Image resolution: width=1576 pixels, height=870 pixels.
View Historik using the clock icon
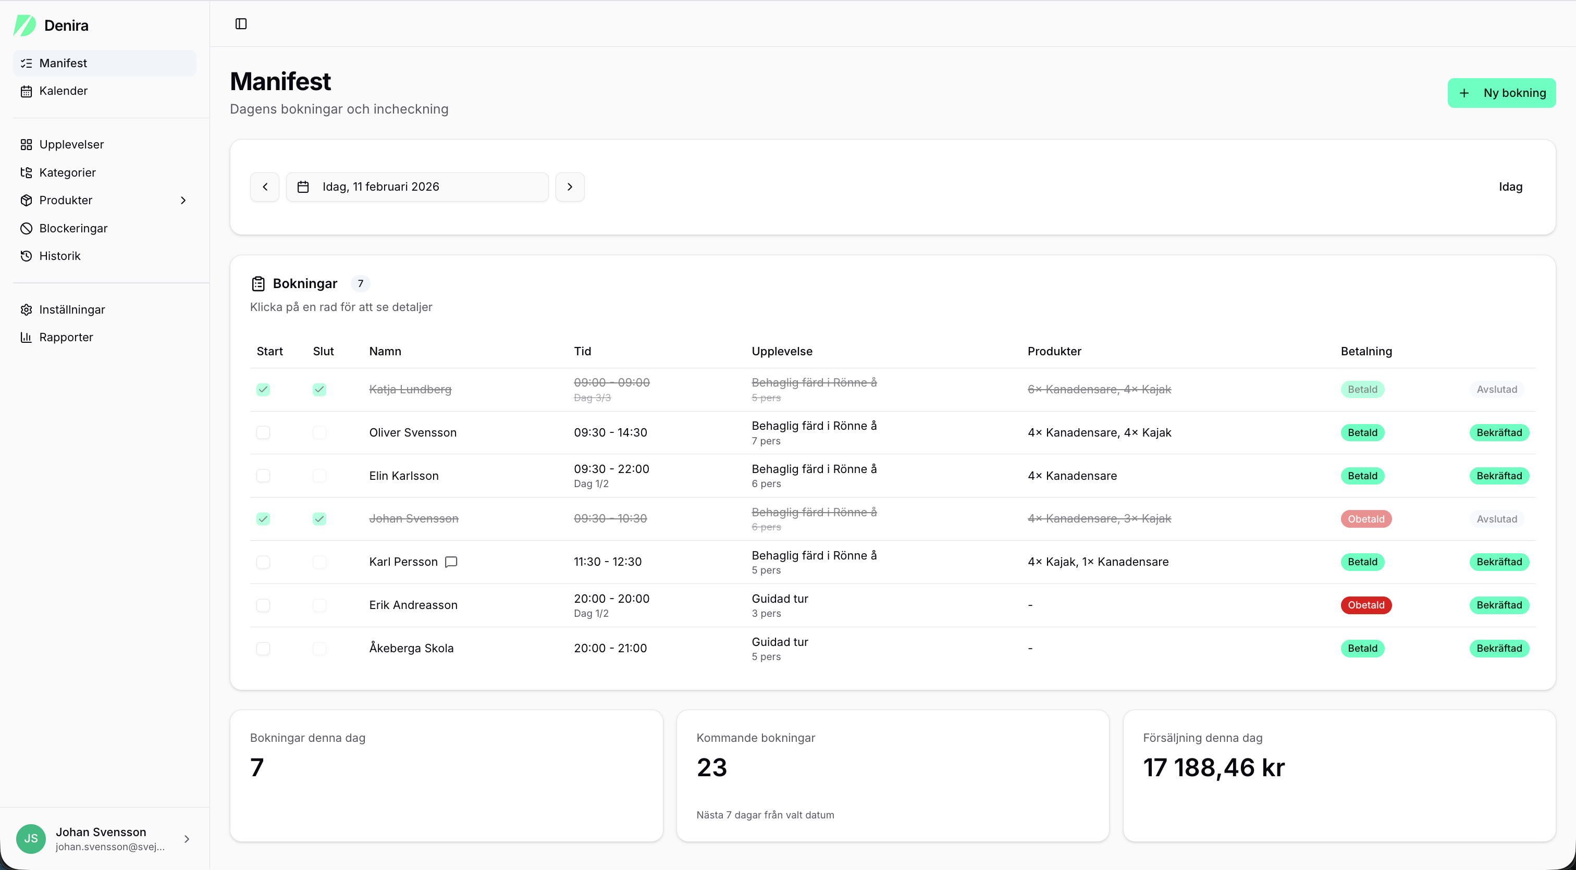pos(26,256)
